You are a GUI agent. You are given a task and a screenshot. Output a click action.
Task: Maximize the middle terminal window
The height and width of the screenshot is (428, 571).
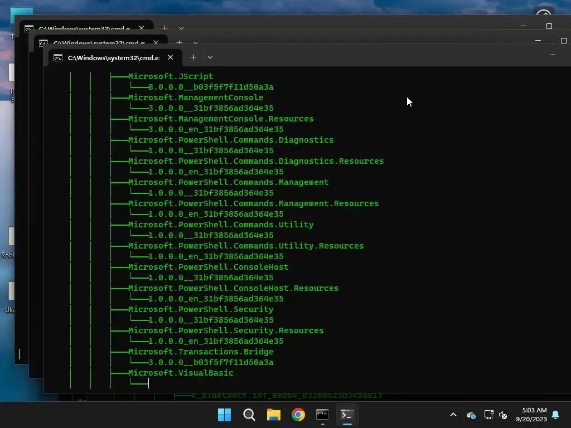(x=563, y=40)
